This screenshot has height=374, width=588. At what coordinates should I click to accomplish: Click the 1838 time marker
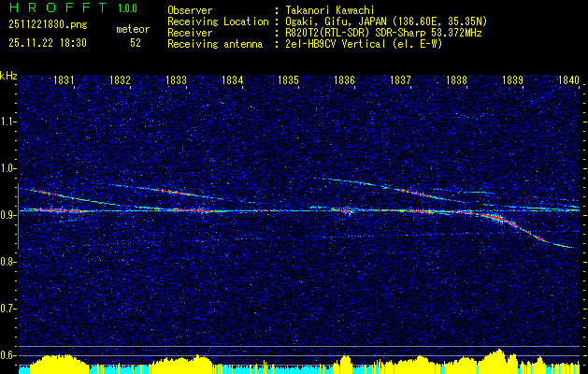pos(456,81)
